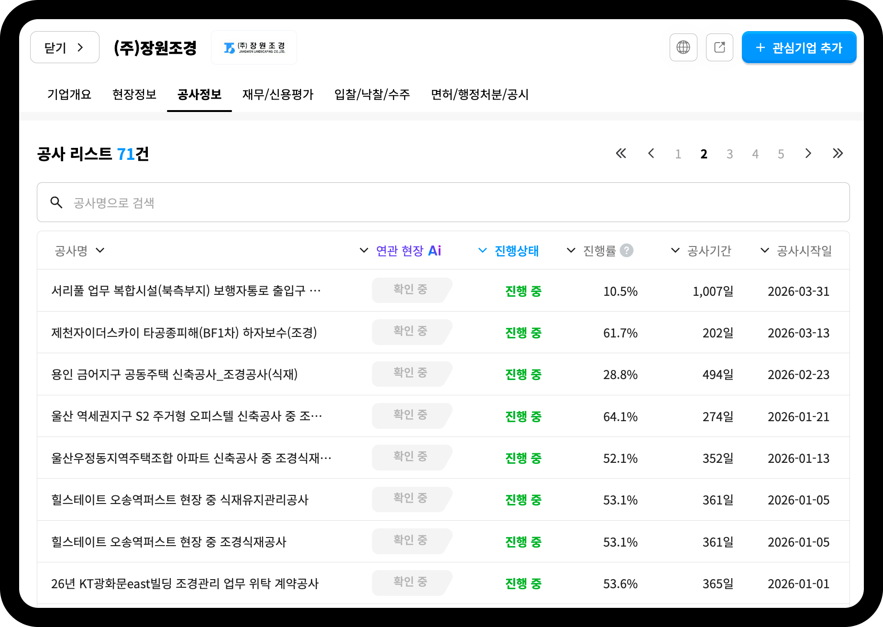Open 제천자이더스카이 타공종피해(BF1차) 하자보수 row

point(443,332)
